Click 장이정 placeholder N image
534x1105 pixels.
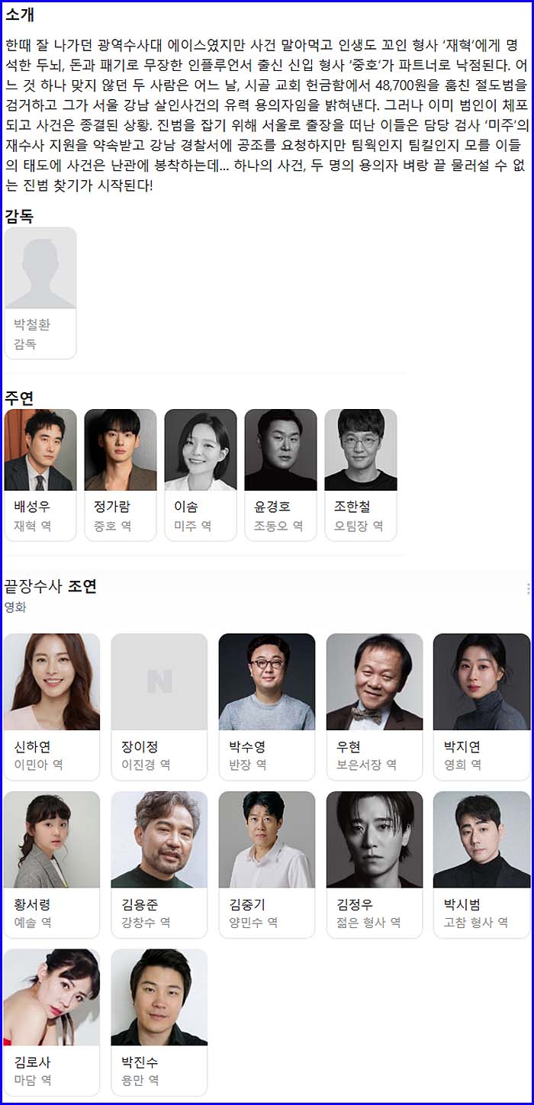(x=159, y=681)
